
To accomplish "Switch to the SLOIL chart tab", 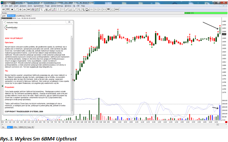I will (28, 16).
